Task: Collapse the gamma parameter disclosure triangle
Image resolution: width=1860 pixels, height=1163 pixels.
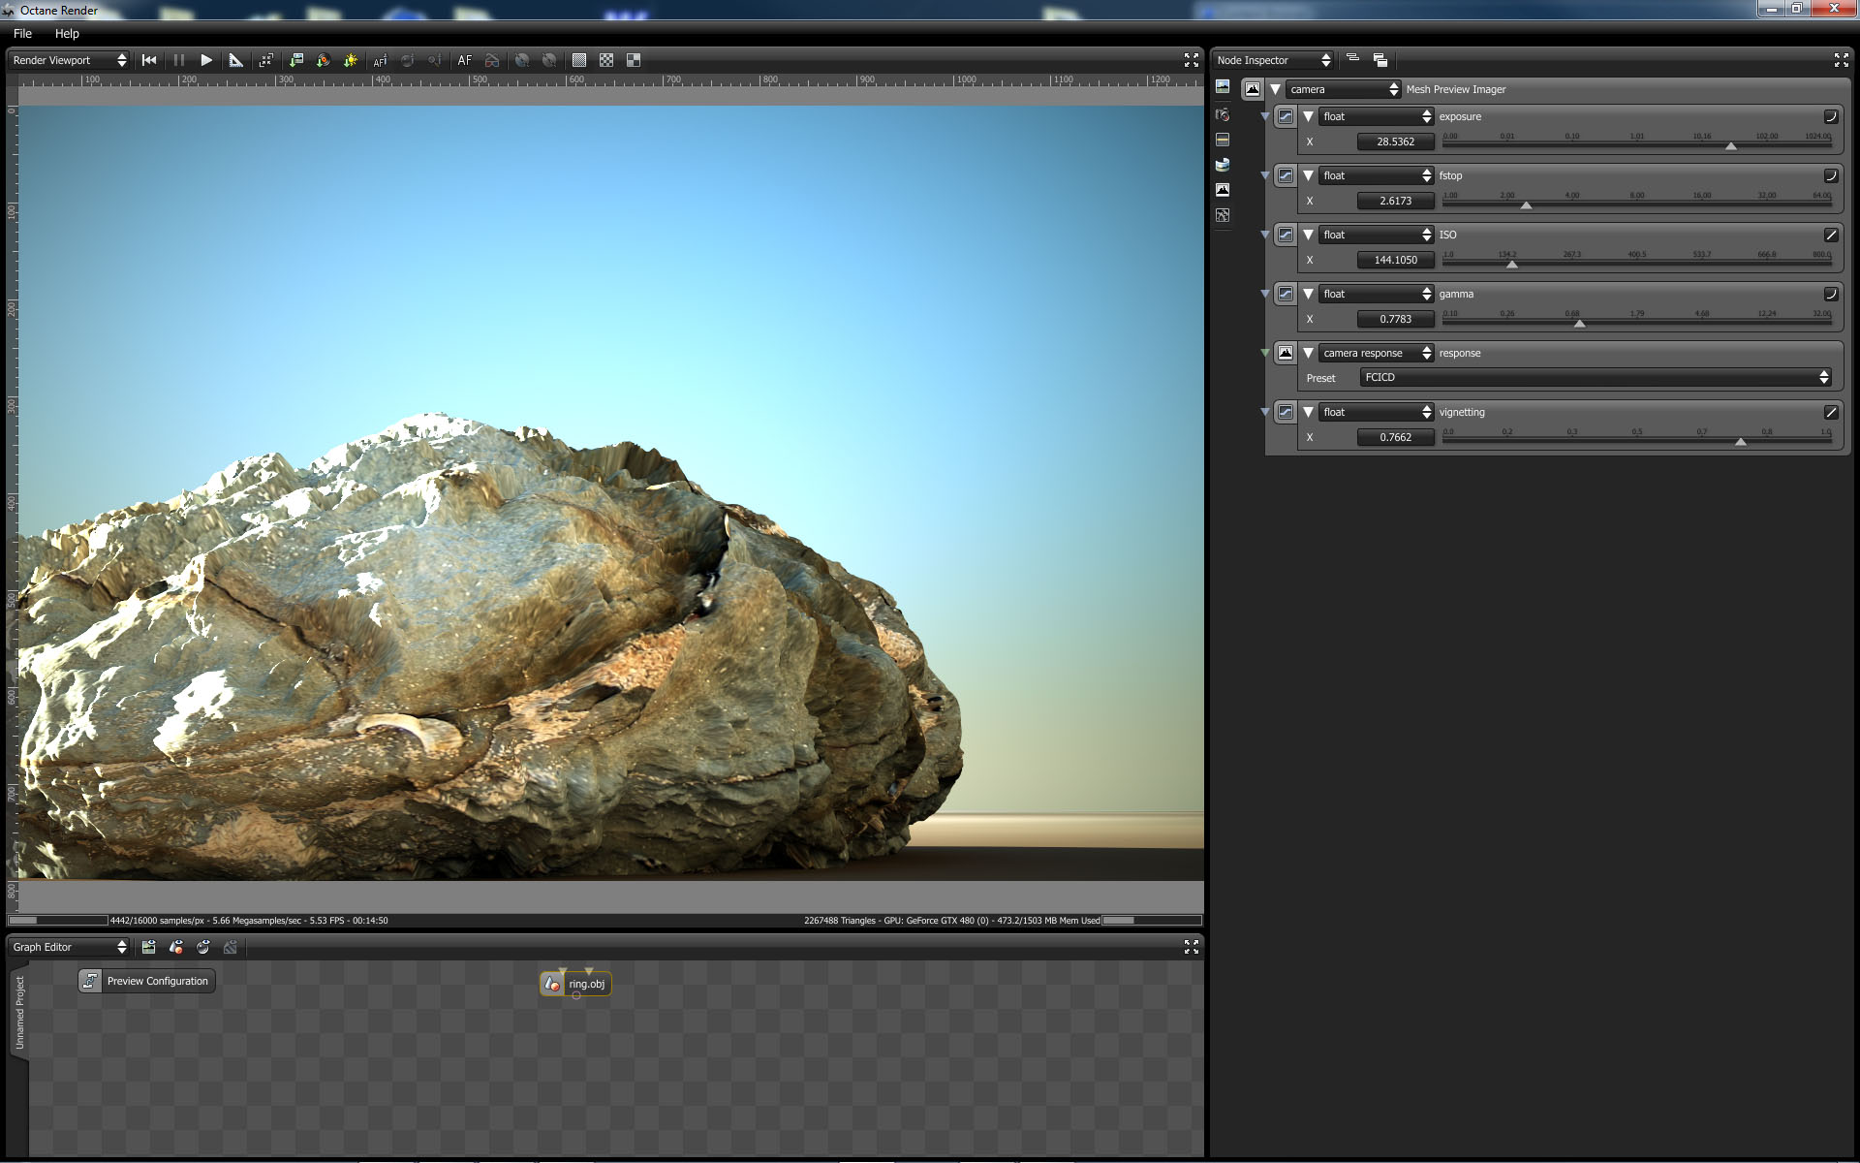Action: coord(1308,294)
